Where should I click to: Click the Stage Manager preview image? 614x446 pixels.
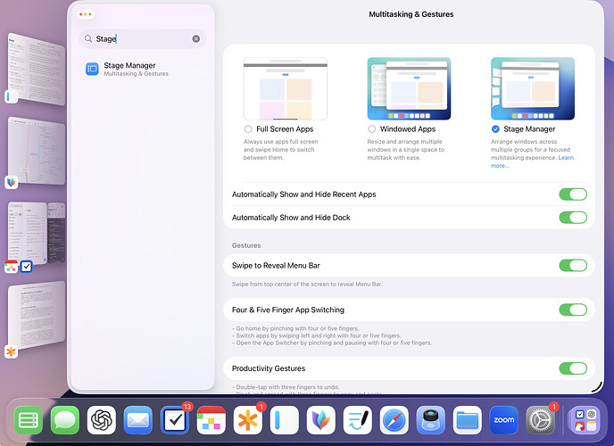point(533,89)
